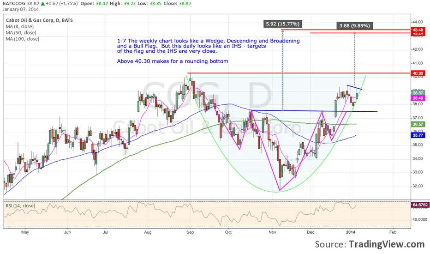Click the January 07, 2014 date

tap(21, 9)
